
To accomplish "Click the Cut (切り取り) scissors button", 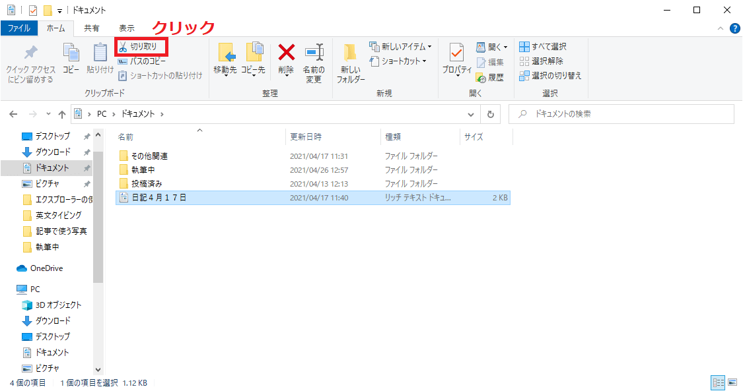I will pos(142,47).
